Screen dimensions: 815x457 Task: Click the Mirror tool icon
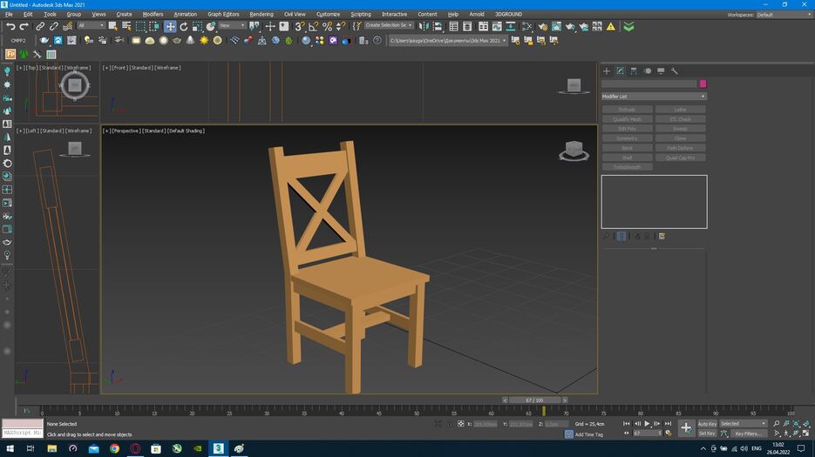pos(424,26)
